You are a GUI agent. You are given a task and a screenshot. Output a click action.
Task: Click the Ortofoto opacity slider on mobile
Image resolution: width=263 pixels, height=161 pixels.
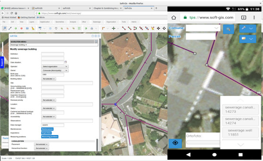click(203, 142)
